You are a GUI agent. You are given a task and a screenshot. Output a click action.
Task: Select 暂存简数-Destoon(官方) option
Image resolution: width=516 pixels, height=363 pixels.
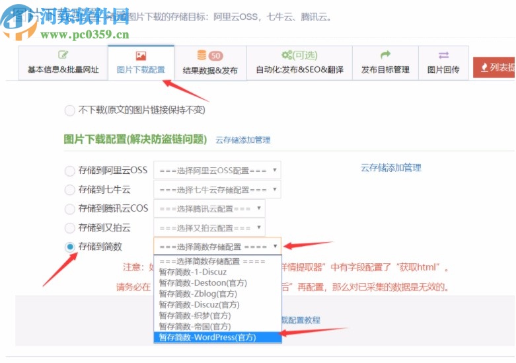click(x=217, y=283)
